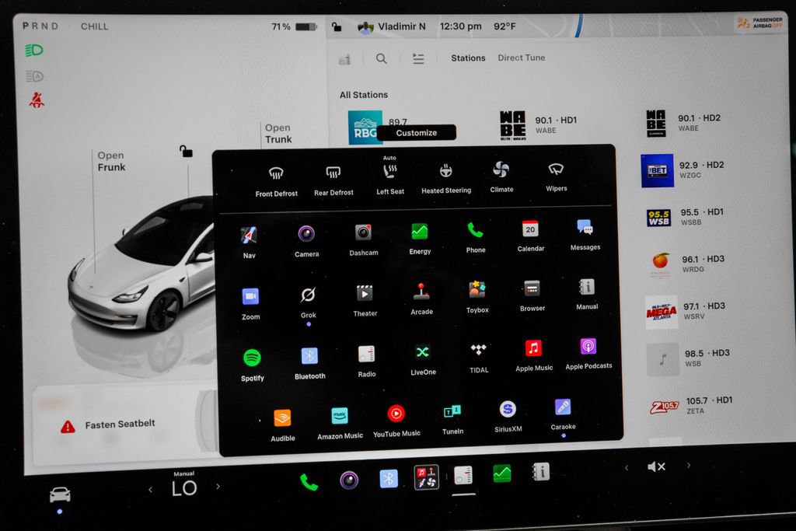This screenshot has height=531, width=796.
Task: Tune to 90.1 HD2 WABE station
Action: pos(683,123)
